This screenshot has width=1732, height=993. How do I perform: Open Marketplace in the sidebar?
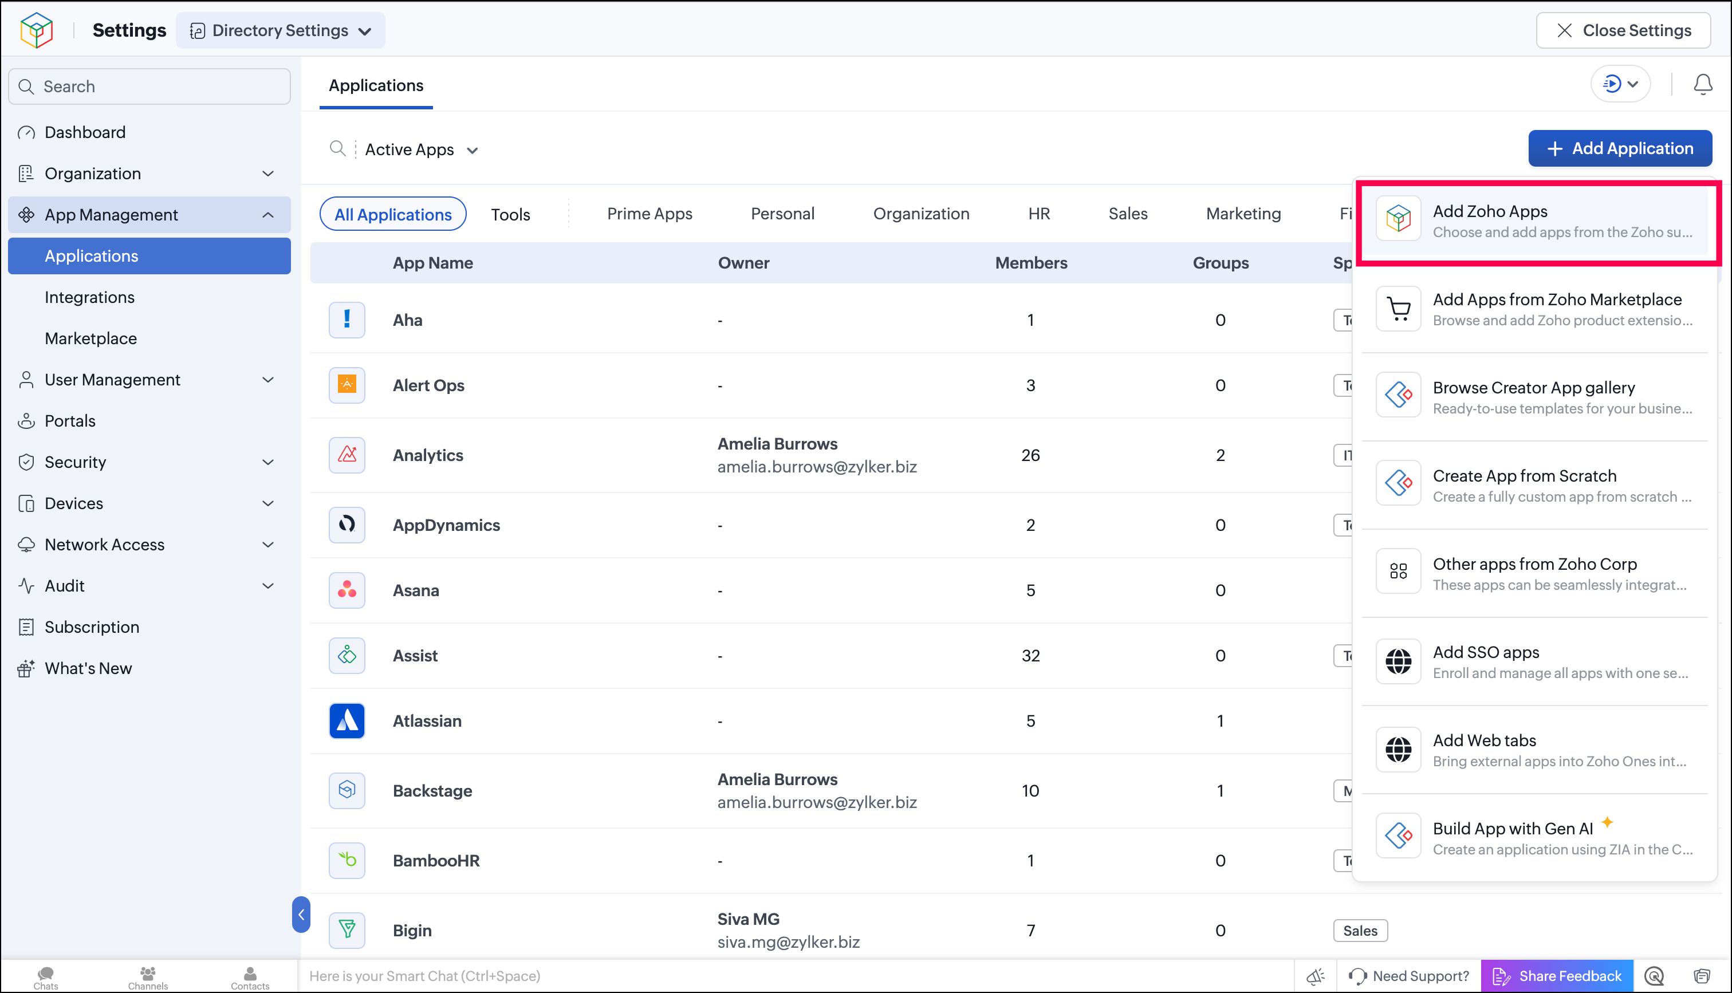(90, 338)
